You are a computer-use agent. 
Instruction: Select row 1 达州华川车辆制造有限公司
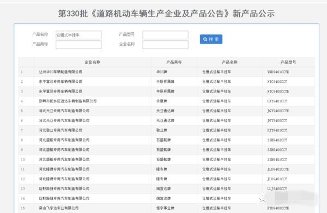click(x=166, y=72)
